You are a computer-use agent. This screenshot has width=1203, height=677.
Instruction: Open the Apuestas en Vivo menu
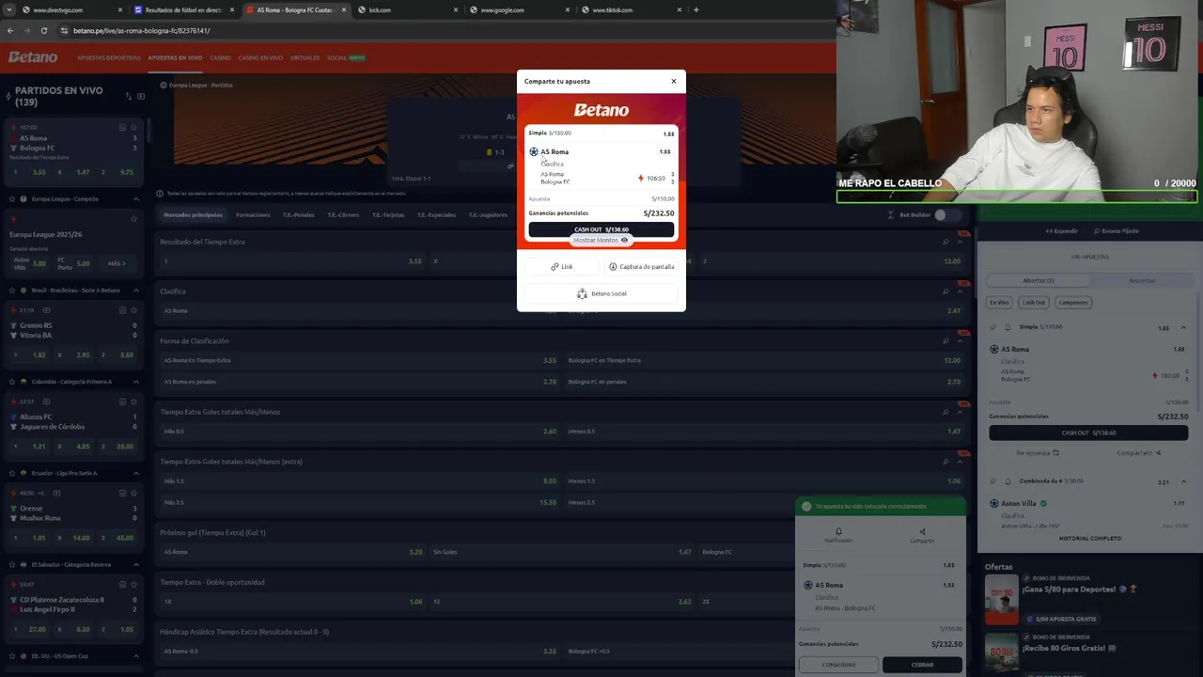[175, 57]
